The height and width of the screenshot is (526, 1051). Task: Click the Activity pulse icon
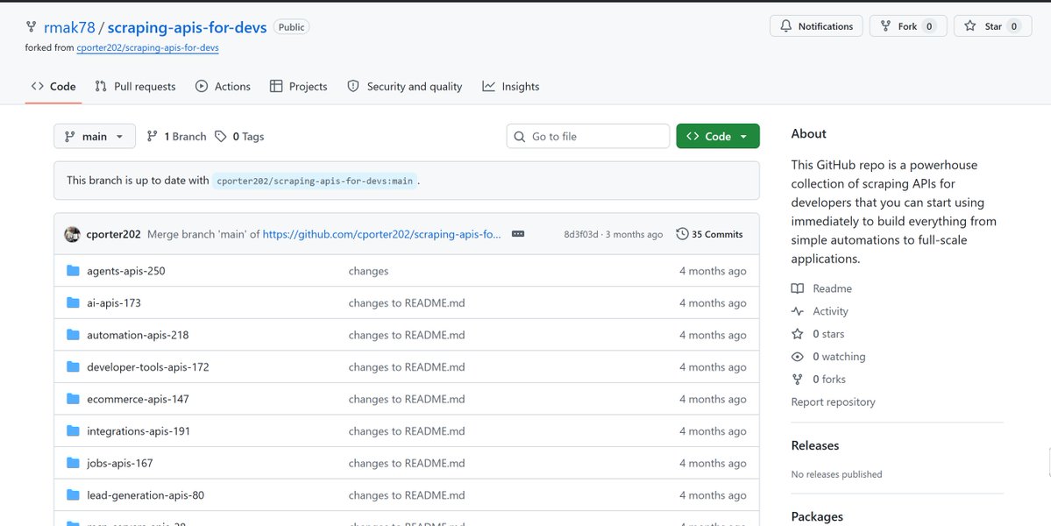click(x=797, y=311)
